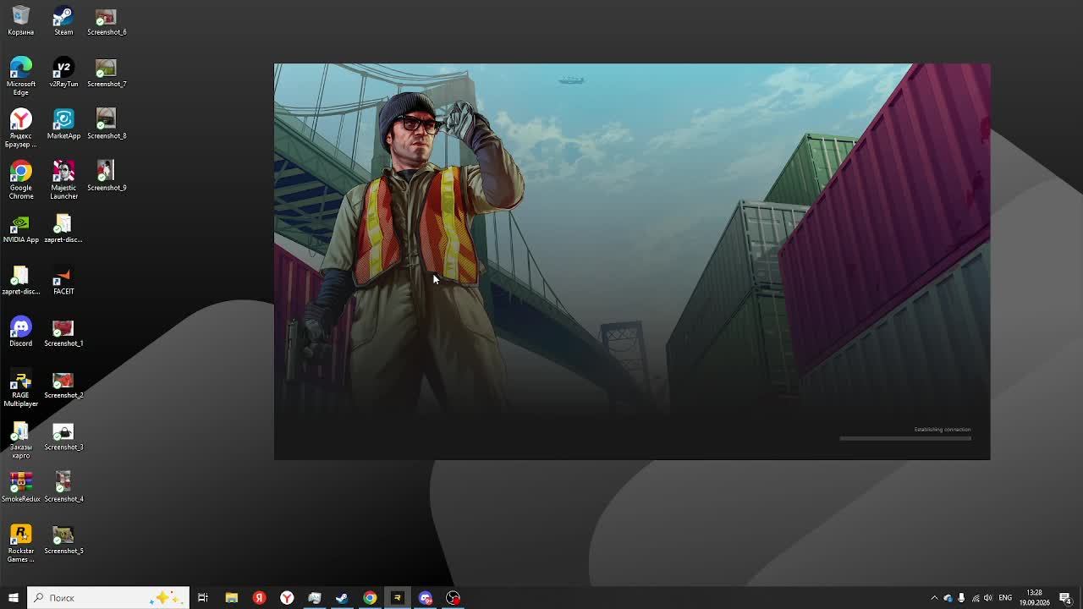Open the black circular taskbar icon with red dot

coord(454,598)
